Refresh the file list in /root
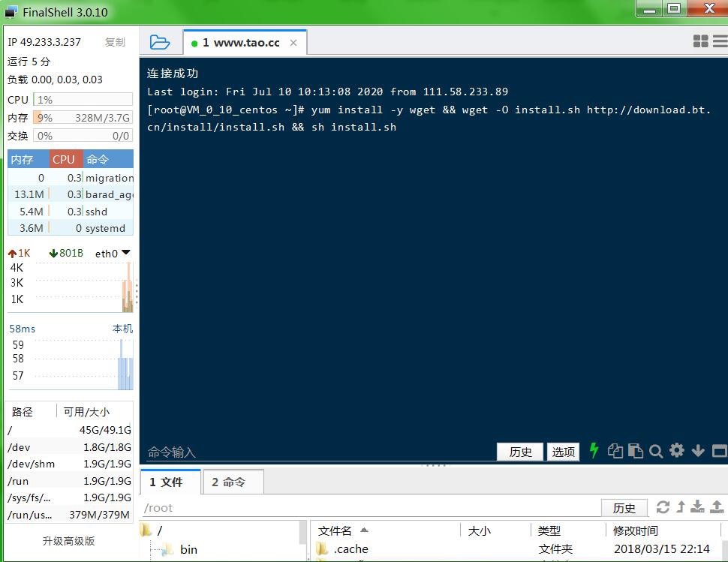The image size is (728, 562). click(663, 507)
